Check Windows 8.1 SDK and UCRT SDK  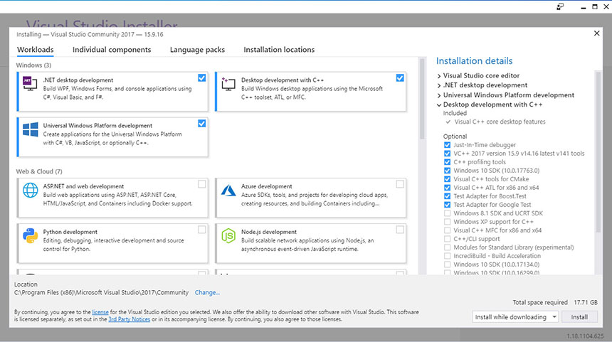point(448,213)
